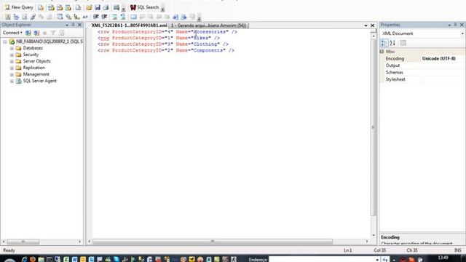
Task: Collapse the Misc properties category
Action: click(x=382, y=52)
